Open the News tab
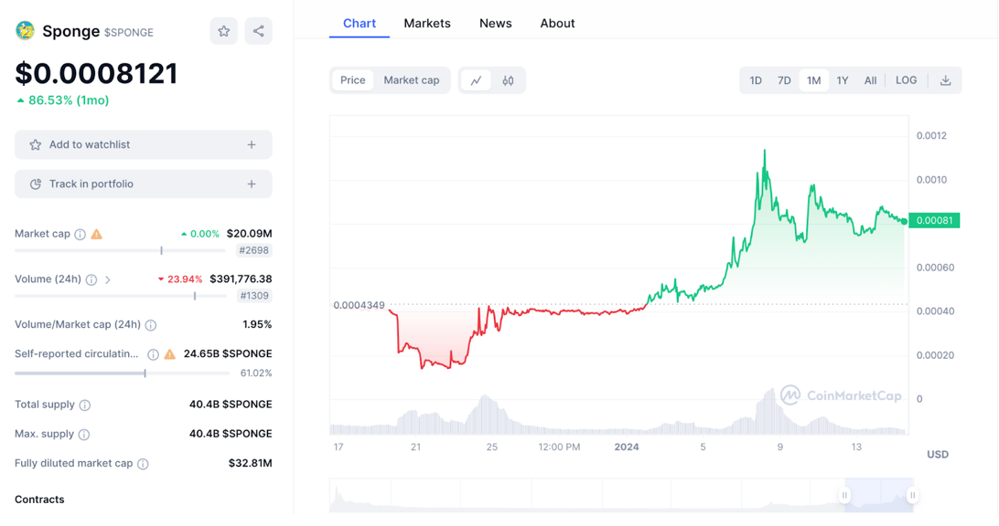This screenshot has height=526, width=999. [495, 24]
